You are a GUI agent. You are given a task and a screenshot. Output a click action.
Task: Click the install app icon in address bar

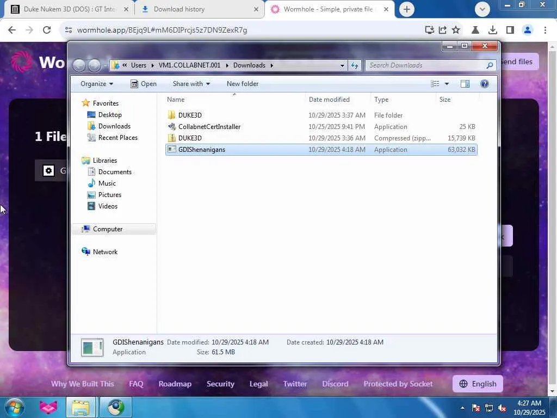[x=430, y=30]
